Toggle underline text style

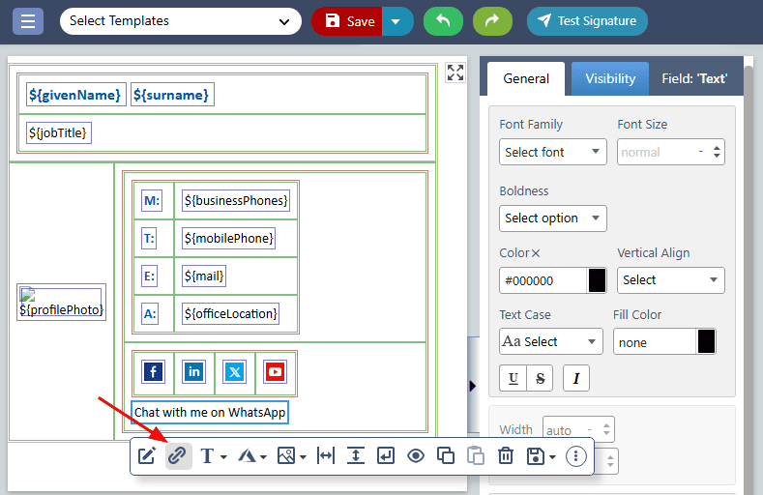(x=513, y=377)
